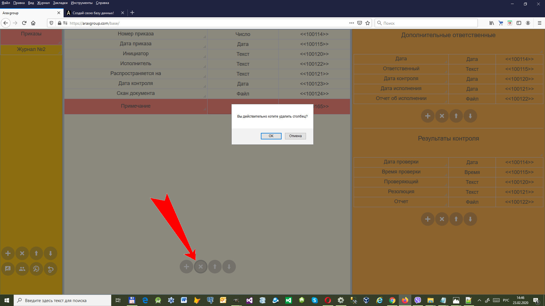Show hidden system tray icons
This screenshot has height=306, width=545.
click(x=479, y=300)
